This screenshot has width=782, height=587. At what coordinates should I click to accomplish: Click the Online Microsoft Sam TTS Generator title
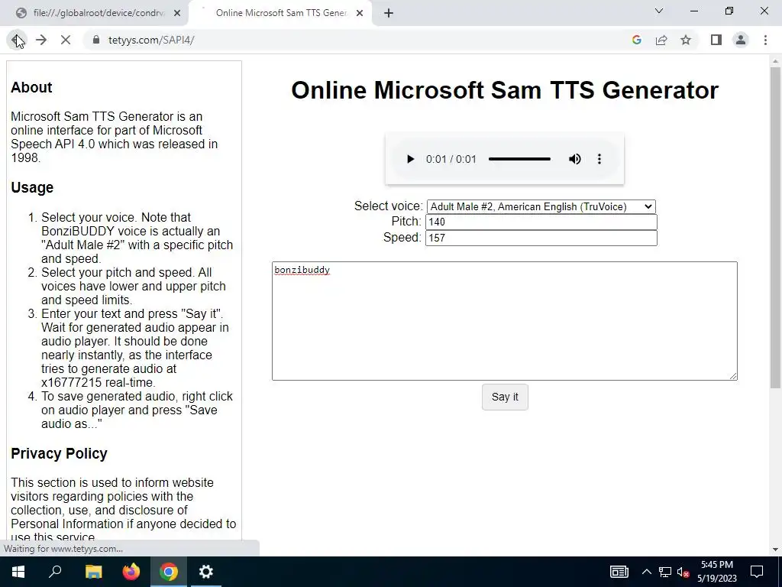coord(505,90)
